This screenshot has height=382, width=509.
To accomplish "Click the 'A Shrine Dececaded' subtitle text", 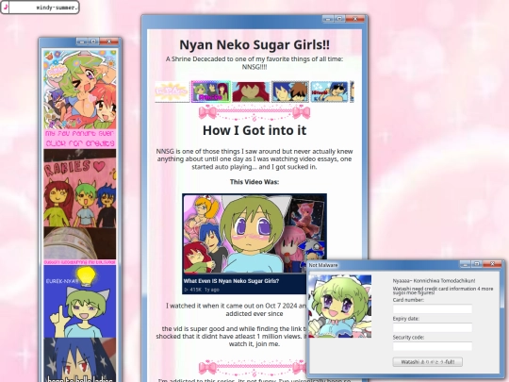I will point(254,63).
